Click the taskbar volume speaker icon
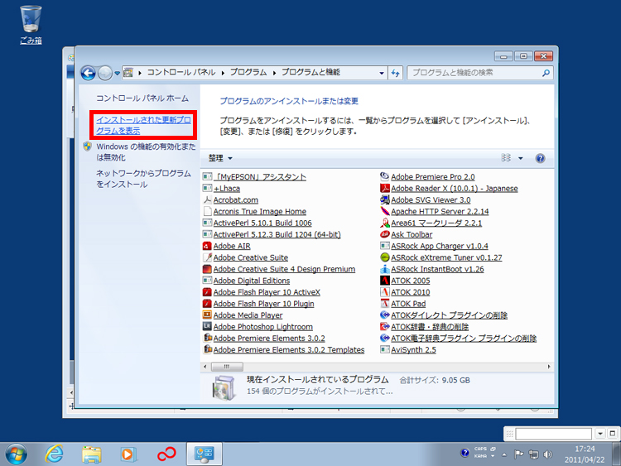621x466 pixels. [x=548, y=454]
